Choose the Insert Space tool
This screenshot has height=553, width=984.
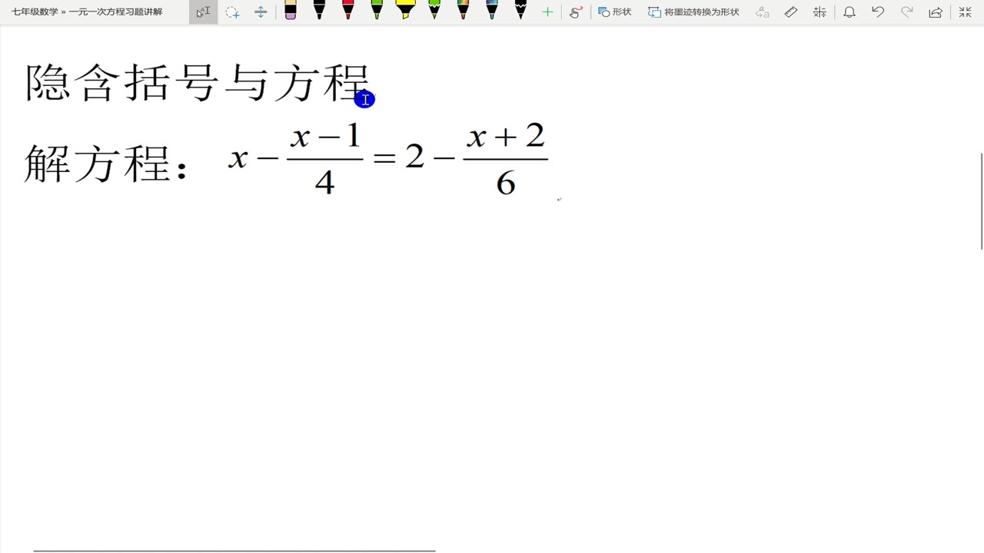261,12
